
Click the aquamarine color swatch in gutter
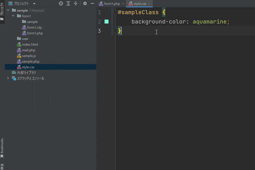coord(107,22)
